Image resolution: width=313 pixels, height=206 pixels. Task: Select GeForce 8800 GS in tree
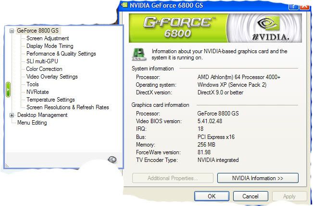click(38, 31)
